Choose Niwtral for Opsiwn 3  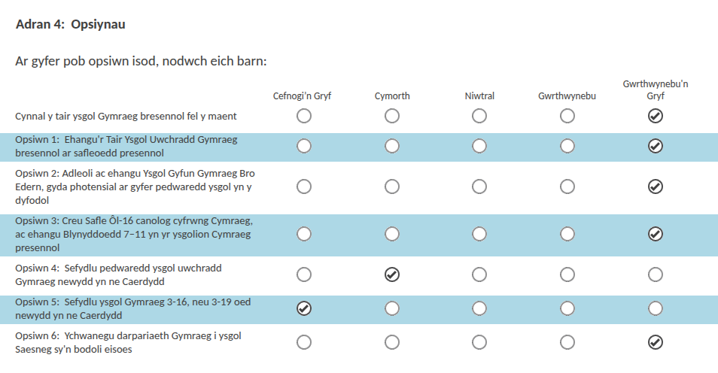pyautogui.click(x=479, y=234)
